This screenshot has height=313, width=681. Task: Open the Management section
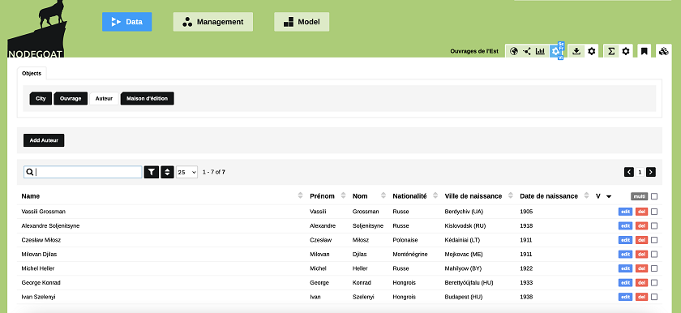(x=212, y=22)
